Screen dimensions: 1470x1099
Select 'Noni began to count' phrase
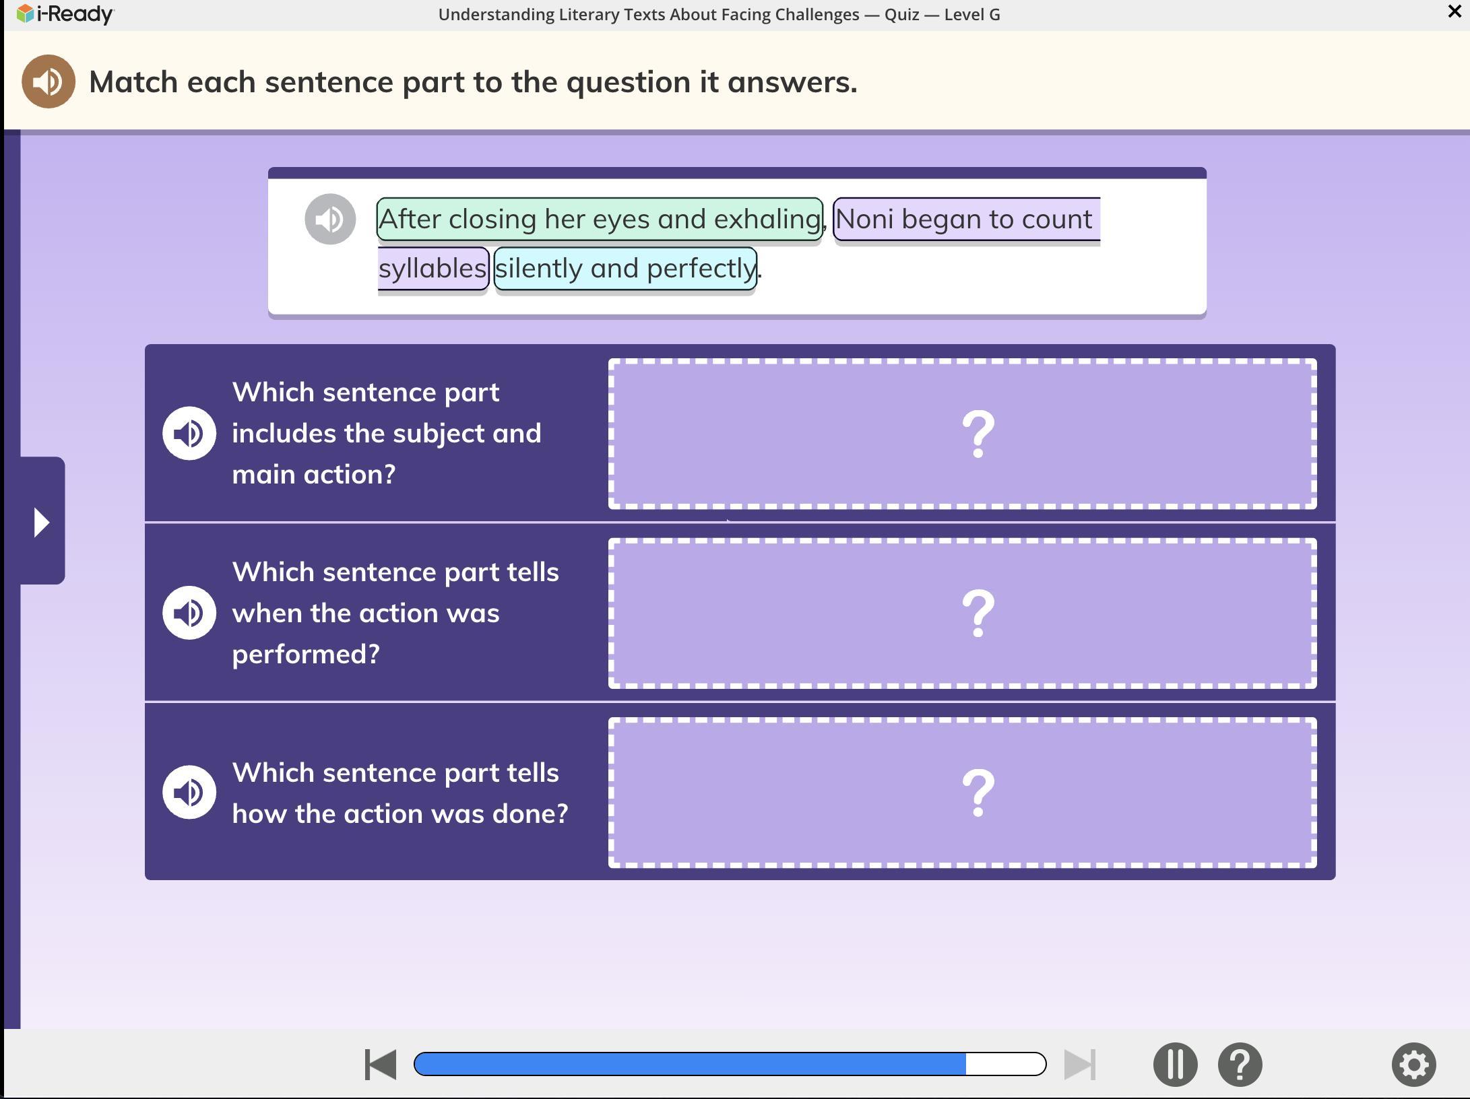point(965,219)
